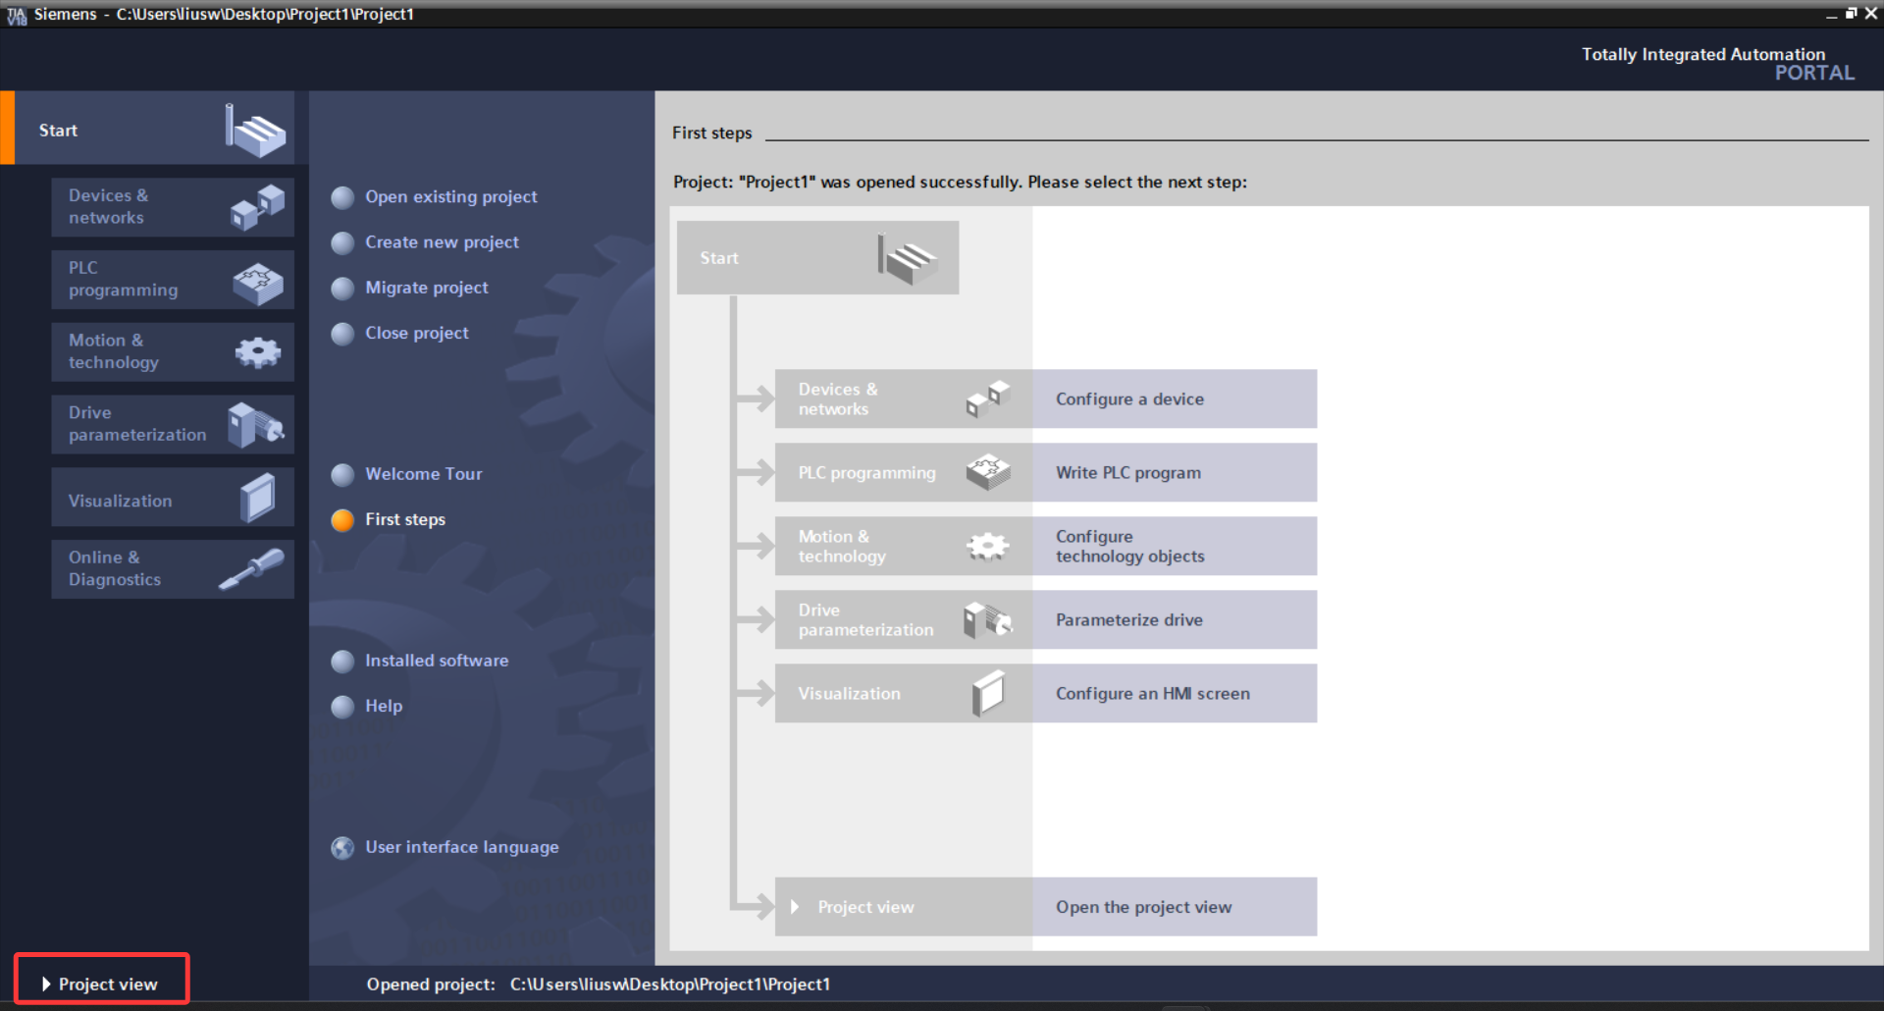Click gear icon in First steps diagram

click(x=988, y=547)
